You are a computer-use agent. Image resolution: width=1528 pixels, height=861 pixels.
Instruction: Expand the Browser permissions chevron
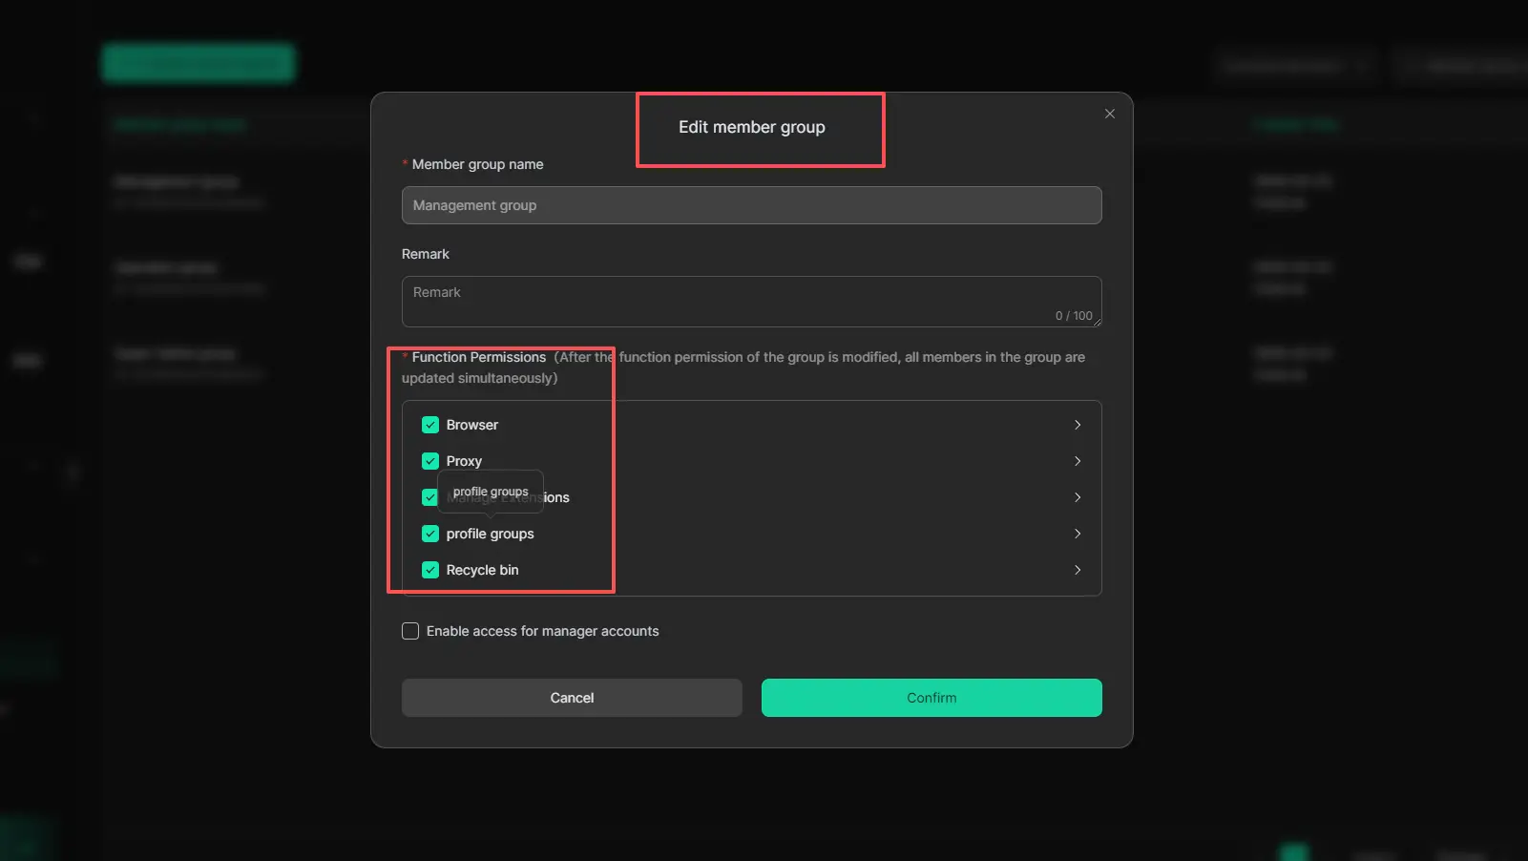1078,425
